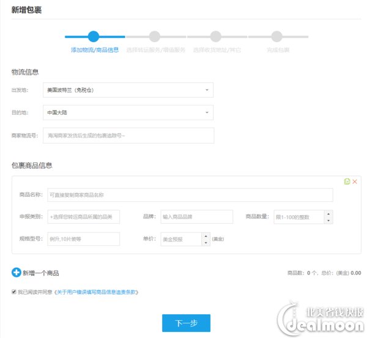Click the active blue step circle
This screenshot has height=338, width=367.
94,37
